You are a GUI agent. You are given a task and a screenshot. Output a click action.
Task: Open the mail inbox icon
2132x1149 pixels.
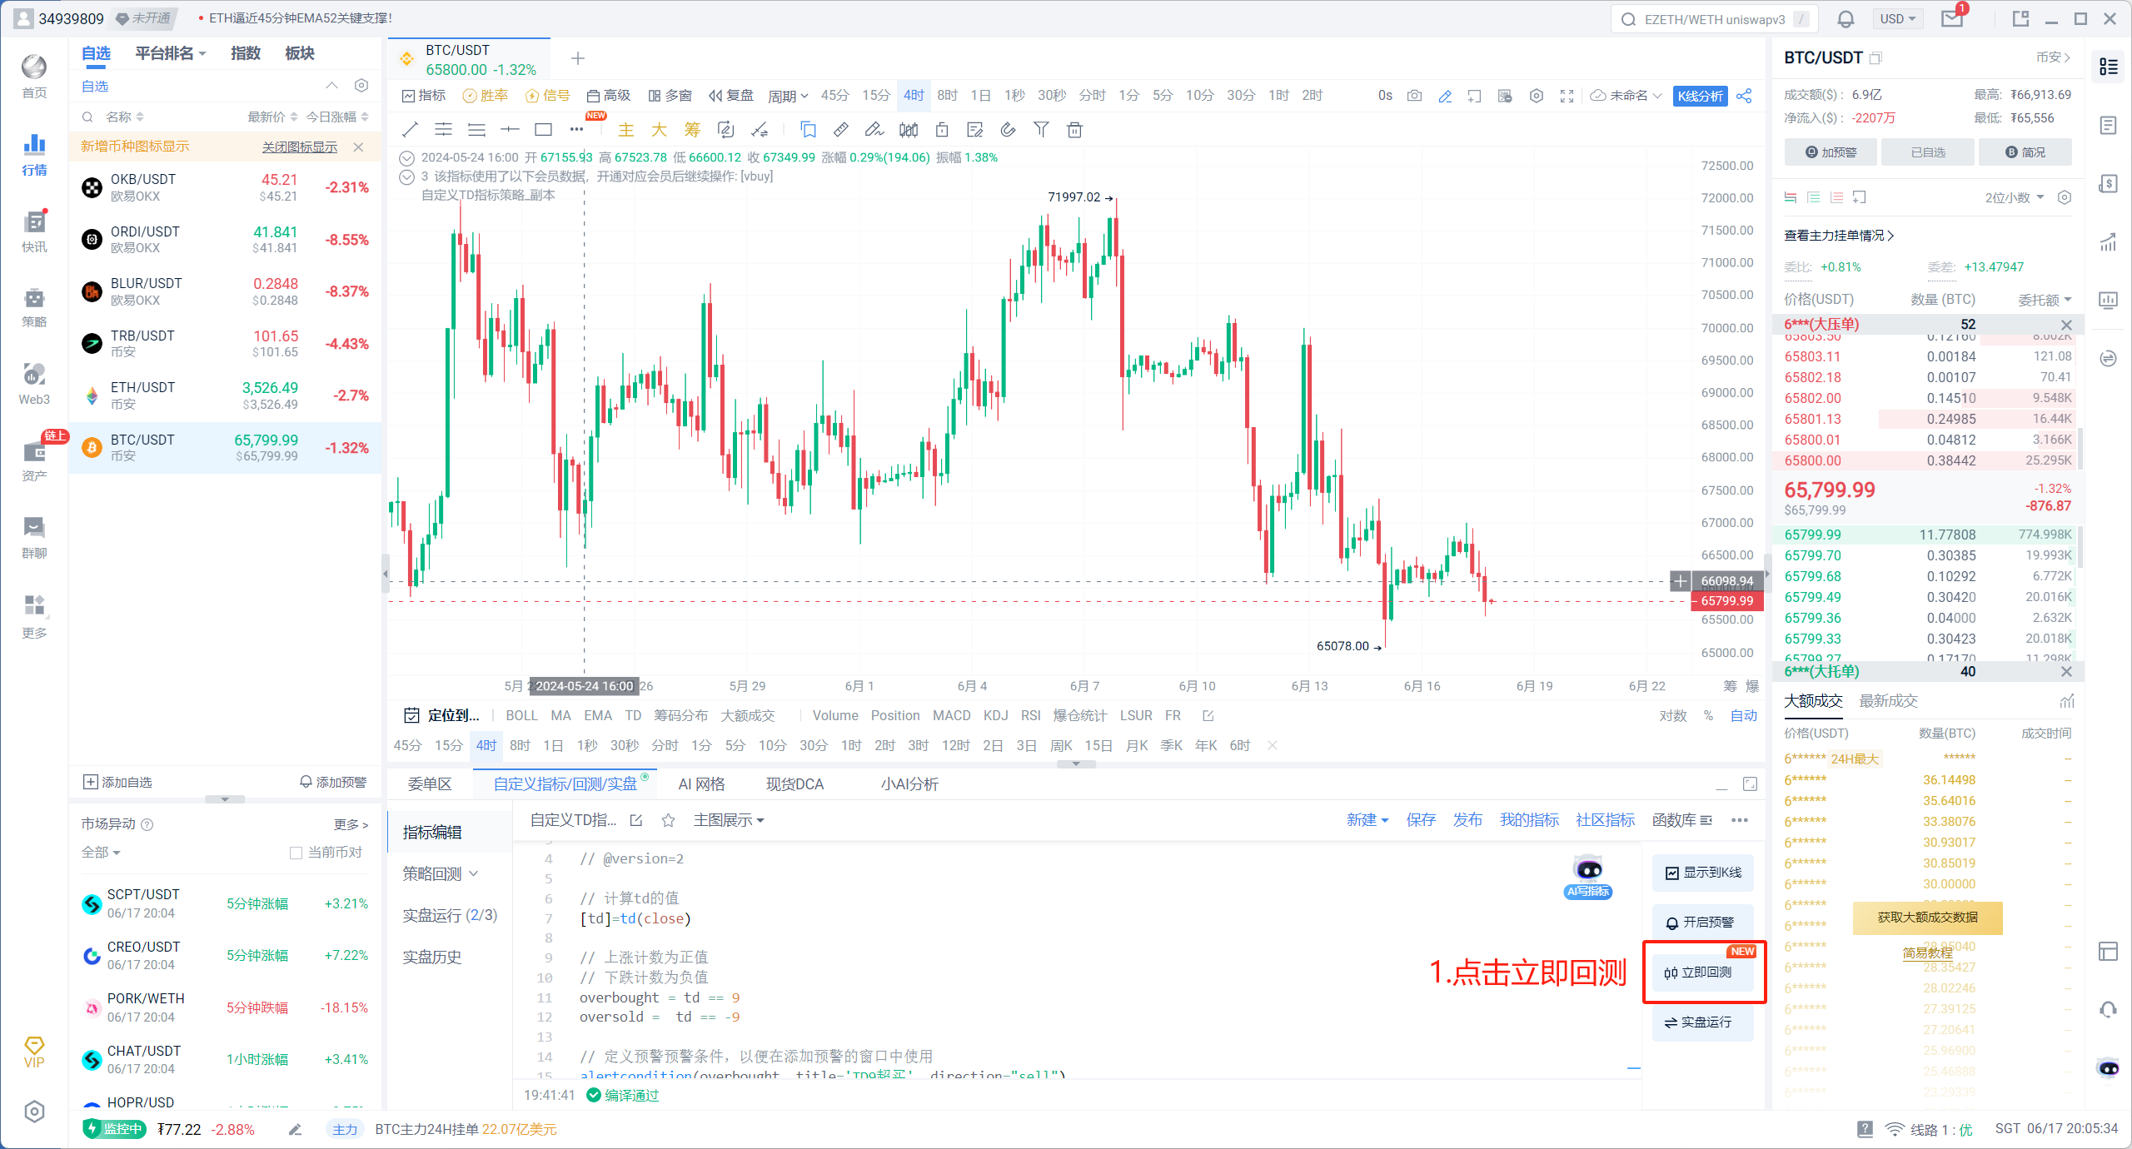[1952, 18]
